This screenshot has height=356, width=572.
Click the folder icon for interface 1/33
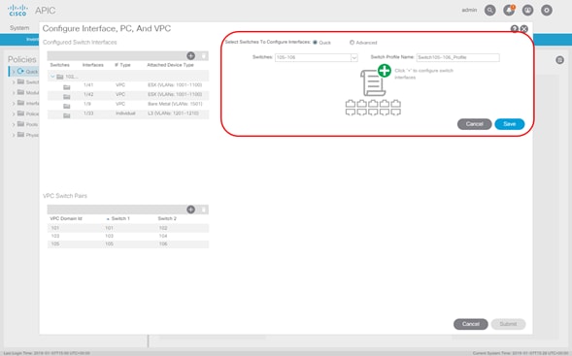click(66, 115)
